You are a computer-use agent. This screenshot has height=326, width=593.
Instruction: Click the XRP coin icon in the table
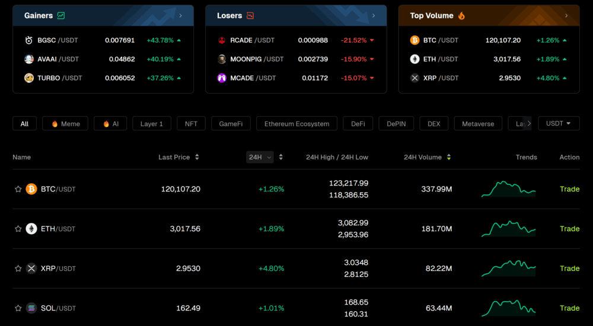pos(31,269)
